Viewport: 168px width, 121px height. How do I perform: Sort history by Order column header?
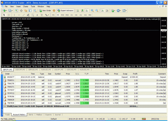pos(9,74)
